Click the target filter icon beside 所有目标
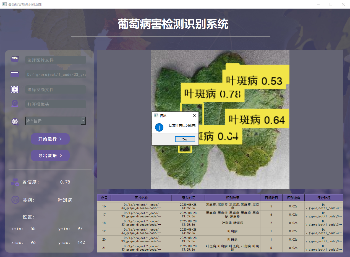The width and height of the screenshot is (350, 257). point(15,121)
